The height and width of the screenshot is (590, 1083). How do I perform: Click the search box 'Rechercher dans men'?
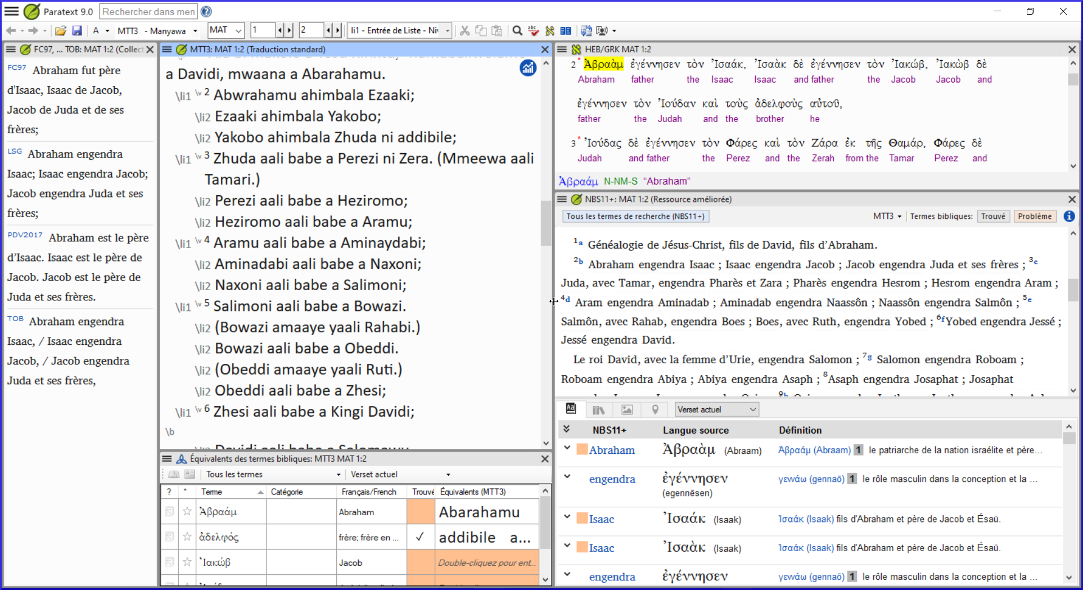click(148, 11)
